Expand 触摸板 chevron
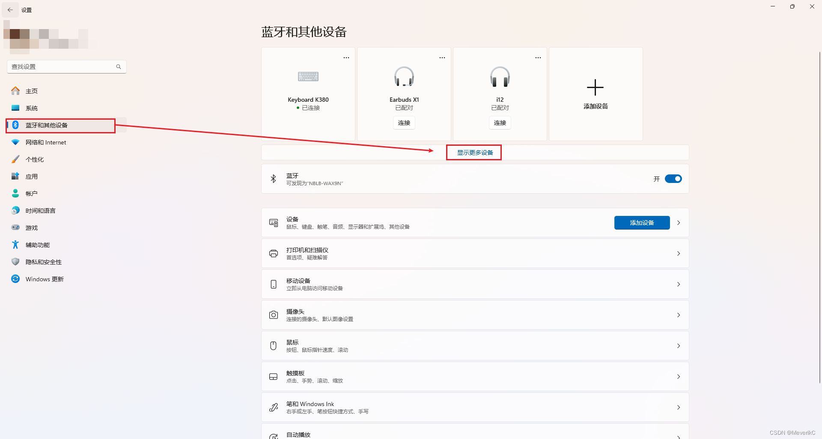822x439 pixels. (x=679, y=377)
